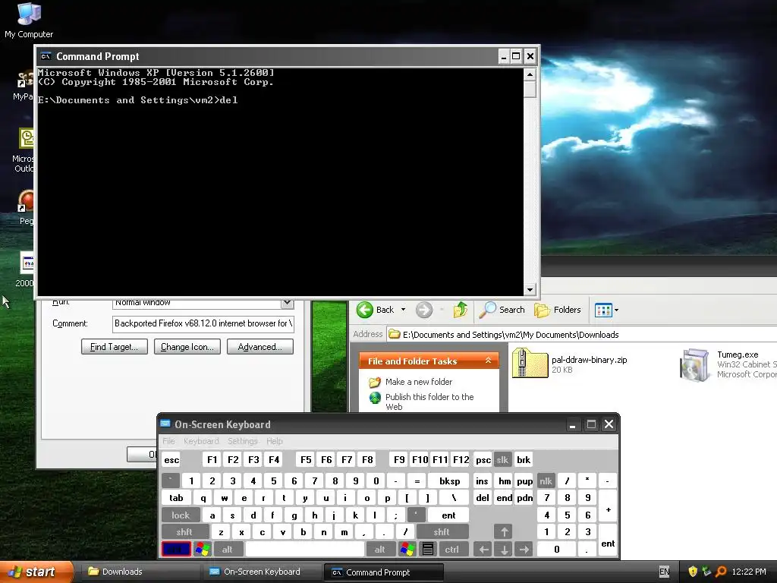Click Back arrow icon in Downloads window
Screen dimensions: 777x583
(365, 310)
